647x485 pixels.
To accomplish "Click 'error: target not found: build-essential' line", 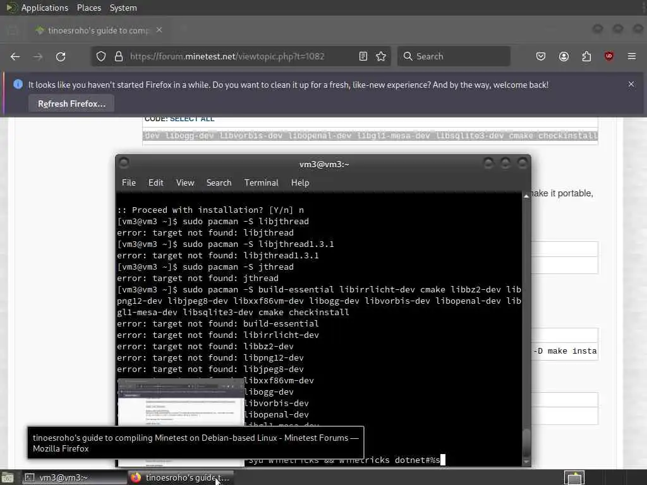I will [x=218, y=324].
